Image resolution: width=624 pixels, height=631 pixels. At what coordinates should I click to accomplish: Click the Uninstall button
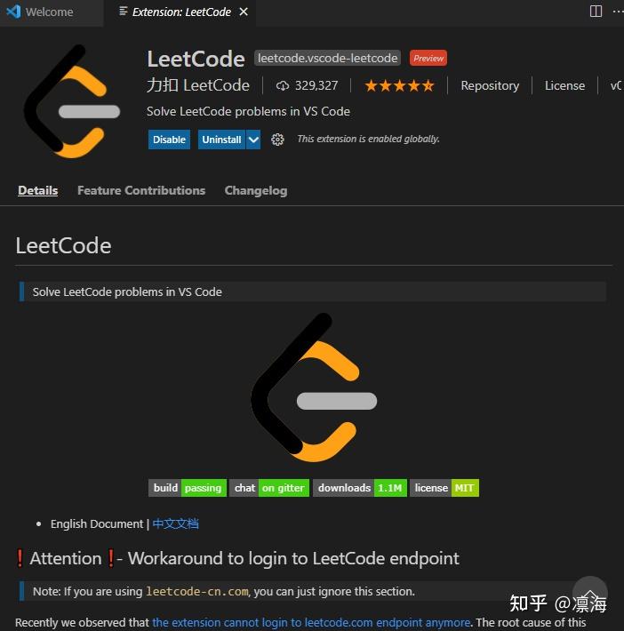click(x=221, y=140)
